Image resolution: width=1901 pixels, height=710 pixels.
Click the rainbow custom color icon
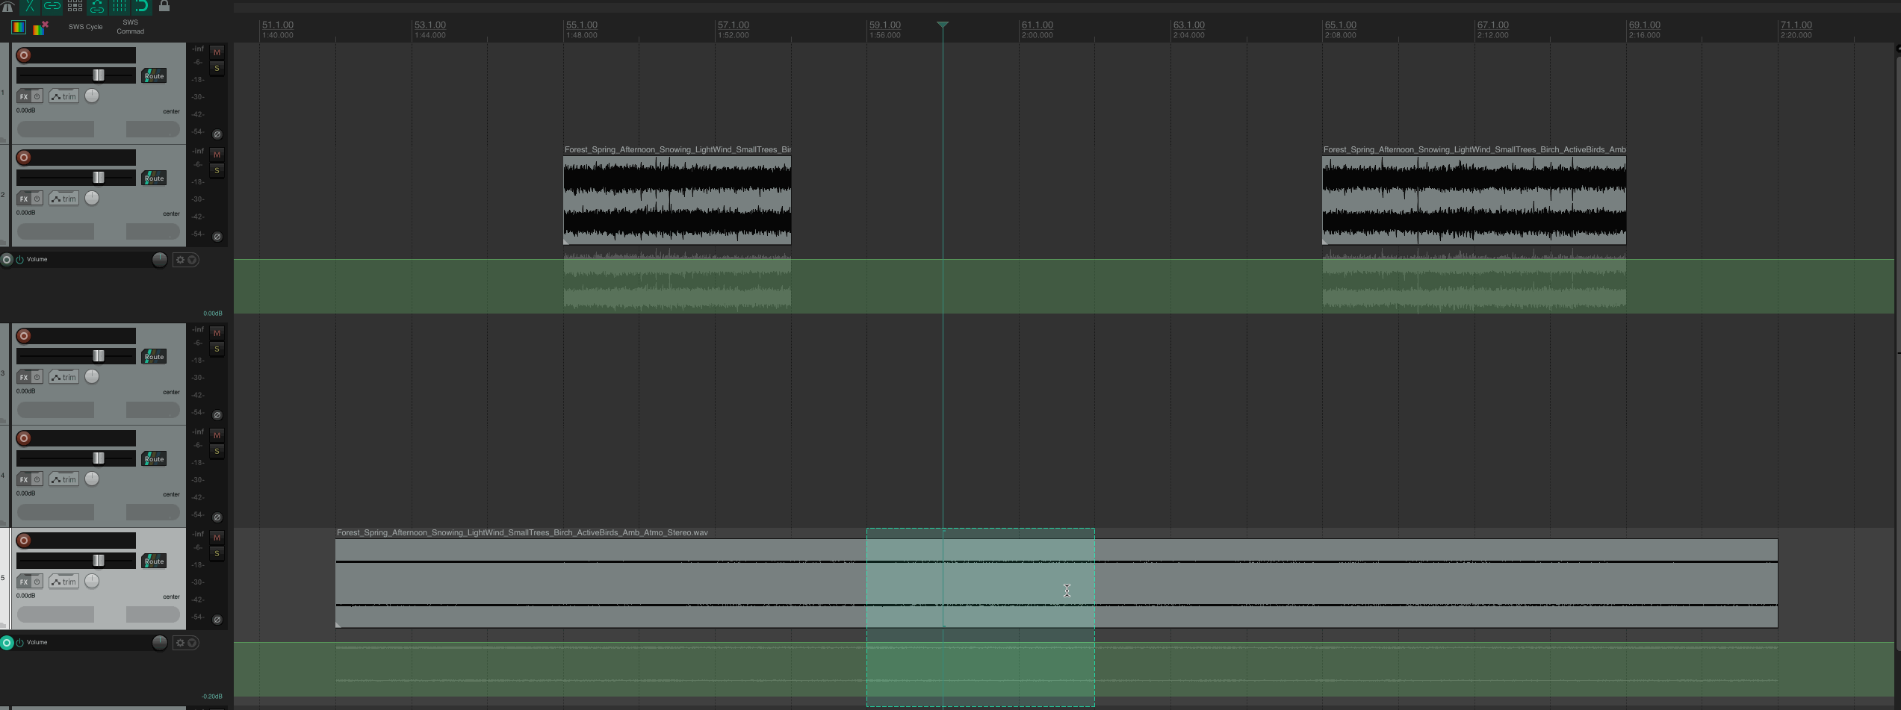(19, 28)
